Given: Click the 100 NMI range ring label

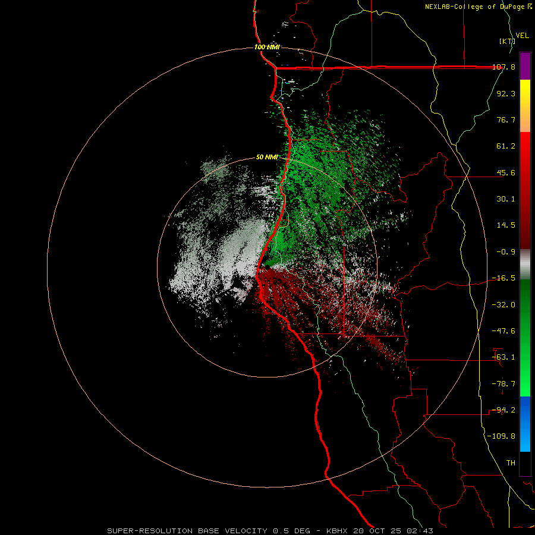Looking at the screenshot, I should pos(267,47).
